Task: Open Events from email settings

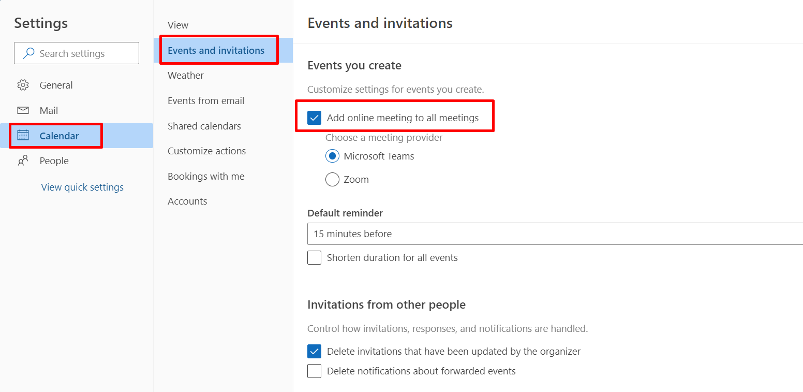Action: point(206,101)
